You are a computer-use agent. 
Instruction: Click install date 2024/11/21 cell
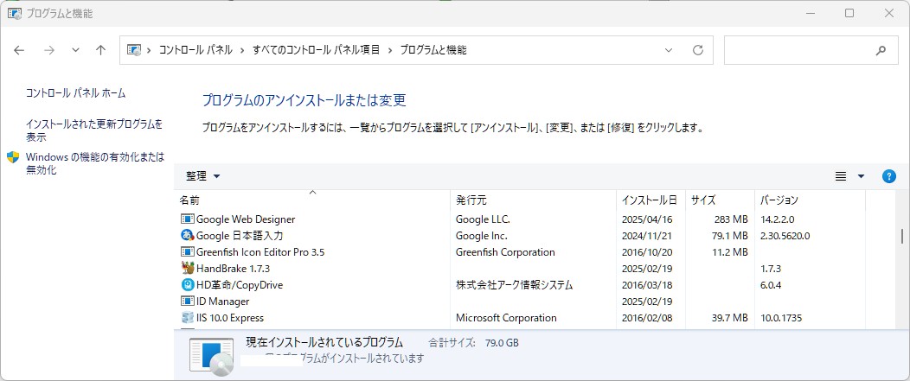[646, 236]
